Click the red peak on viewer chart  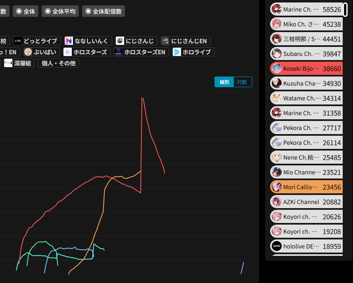(142, 98)
